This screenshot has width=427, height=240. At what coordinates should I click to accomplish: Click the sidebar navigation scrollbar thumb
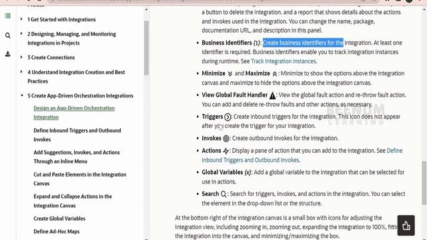click(x=147, y=48)
